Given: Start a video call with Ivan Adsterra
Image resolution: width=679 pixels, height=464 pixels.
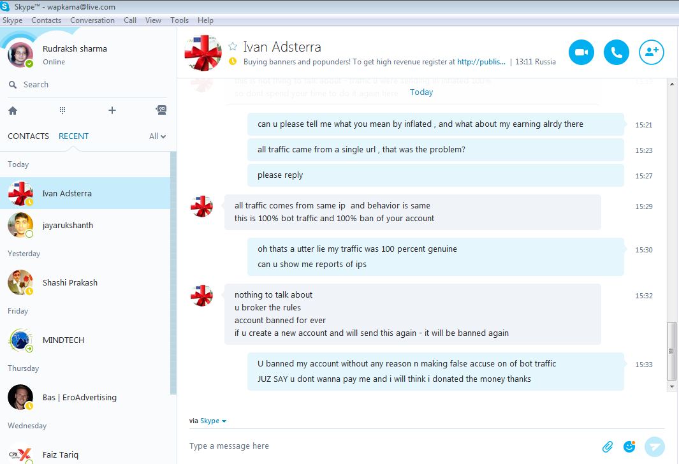Looking at the screenshot, I should 581,52.
